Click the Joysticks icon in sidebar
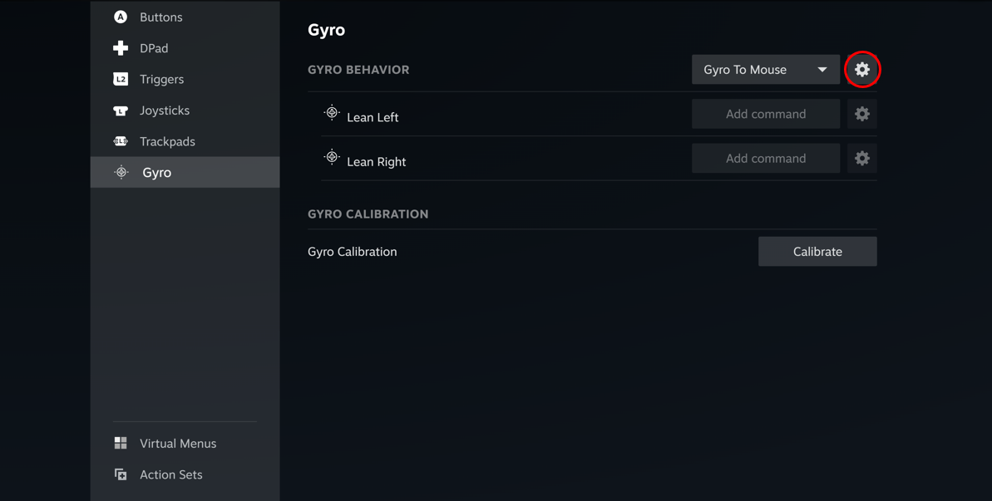The height and width of the screenshot is (501, 992). coord(121,111)
